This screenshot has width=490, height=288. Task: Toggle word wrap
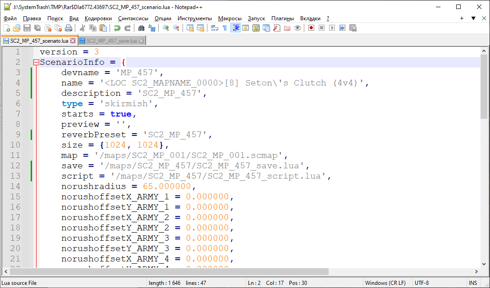tap(215, 28)
